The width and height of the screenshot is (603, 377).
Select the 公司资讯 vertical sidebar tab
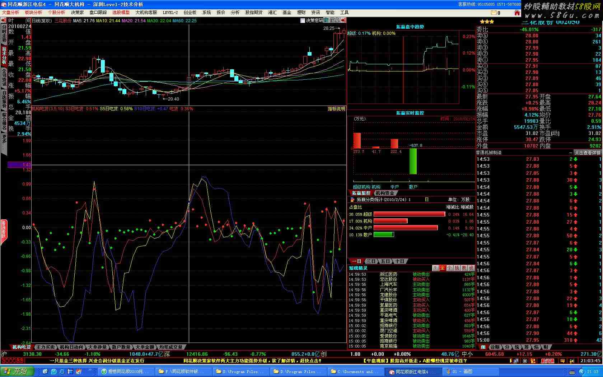[x=4, y=78]
